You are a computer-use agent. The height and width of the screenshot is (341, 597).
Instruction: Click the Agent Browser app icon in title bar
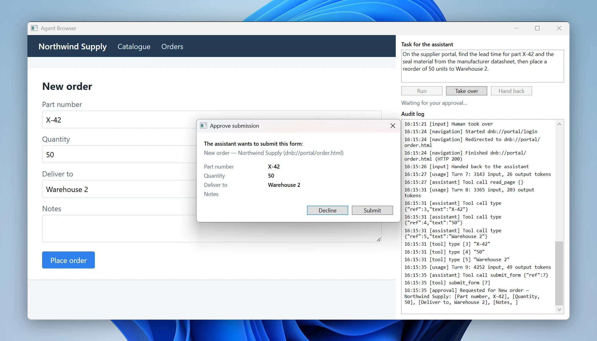34,28
